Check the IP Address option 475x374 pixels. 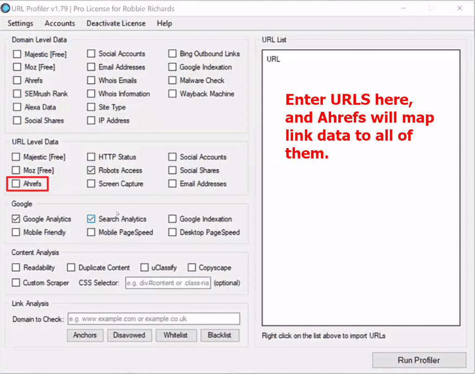(91, 121)
